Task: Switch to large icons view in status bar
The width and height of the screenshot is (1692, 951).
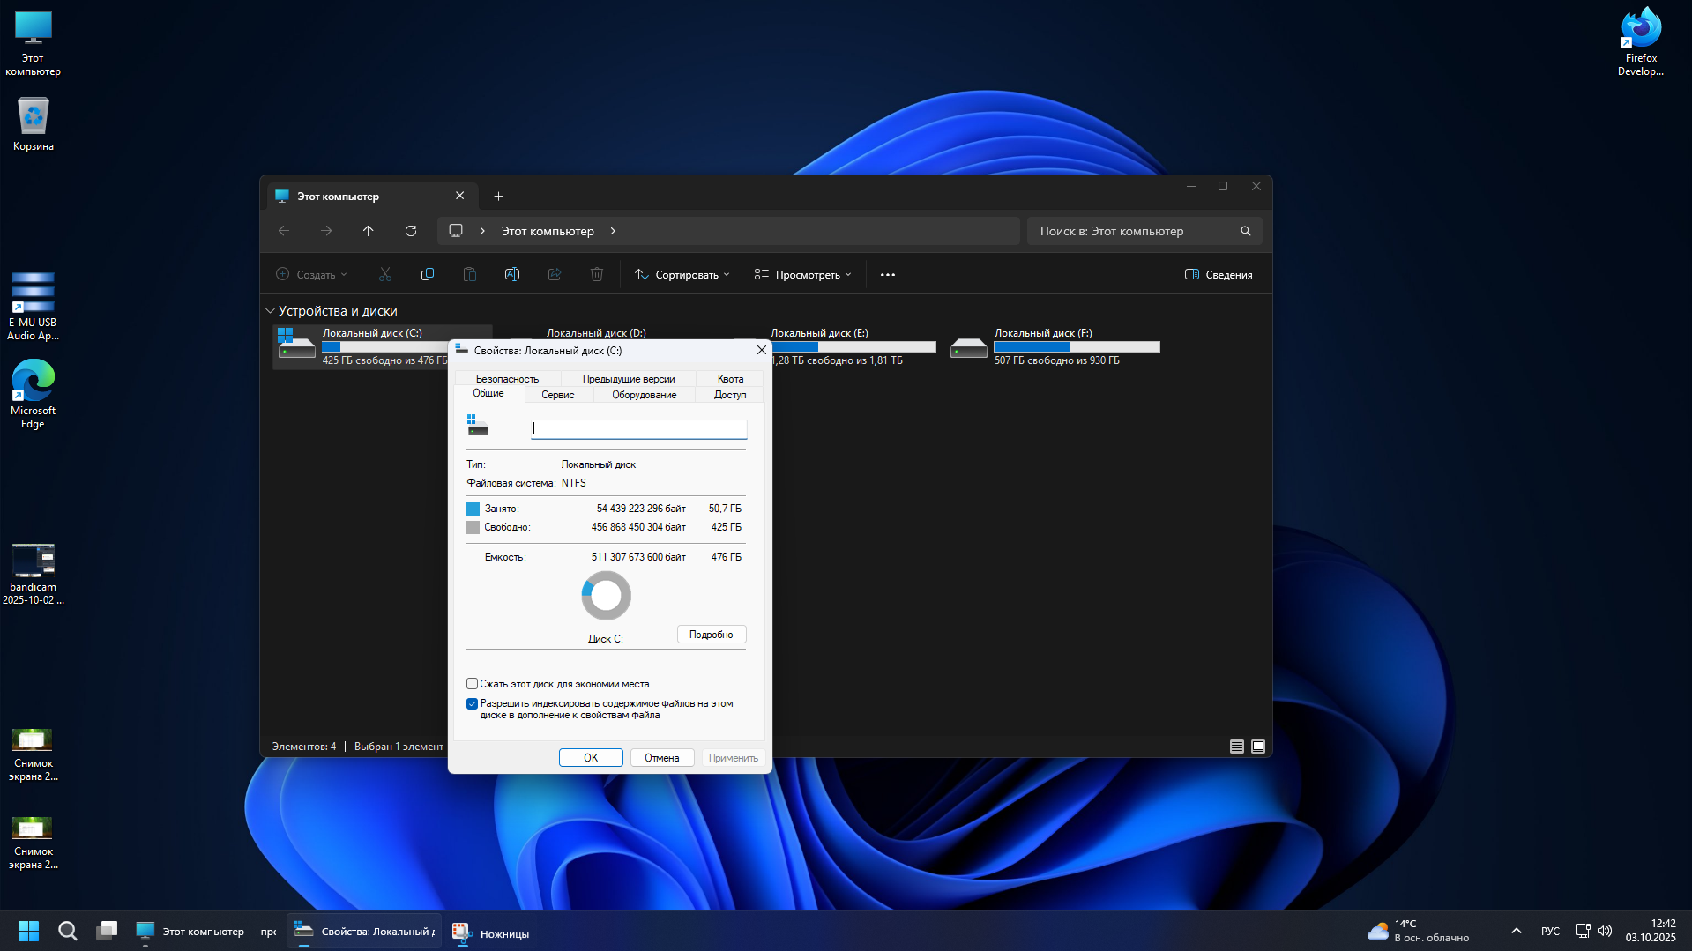Action: click(1258, 747)
